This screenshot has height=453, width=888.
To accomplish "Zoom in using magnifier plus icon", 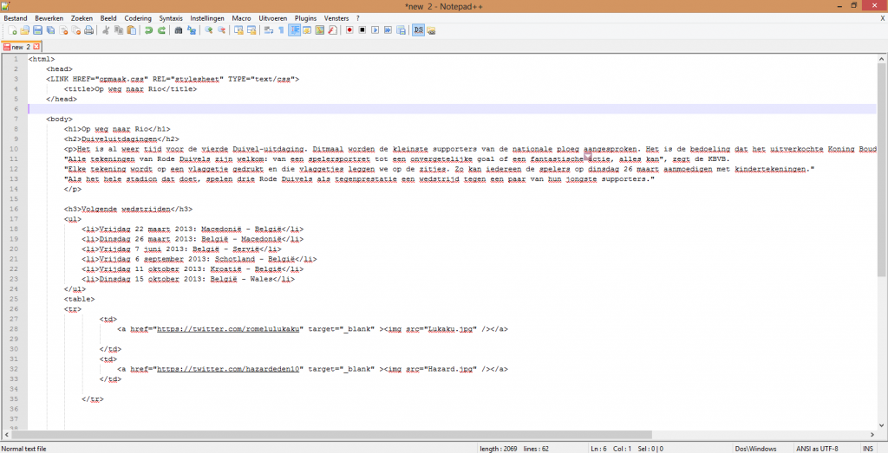I will click(208, 30).
